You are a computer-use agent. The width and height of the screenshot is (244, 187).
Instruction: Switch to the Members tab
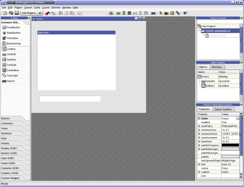click(217, 67)
